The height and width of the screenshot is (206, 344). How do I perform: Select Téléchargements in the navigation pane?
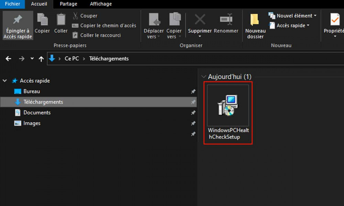98,102
